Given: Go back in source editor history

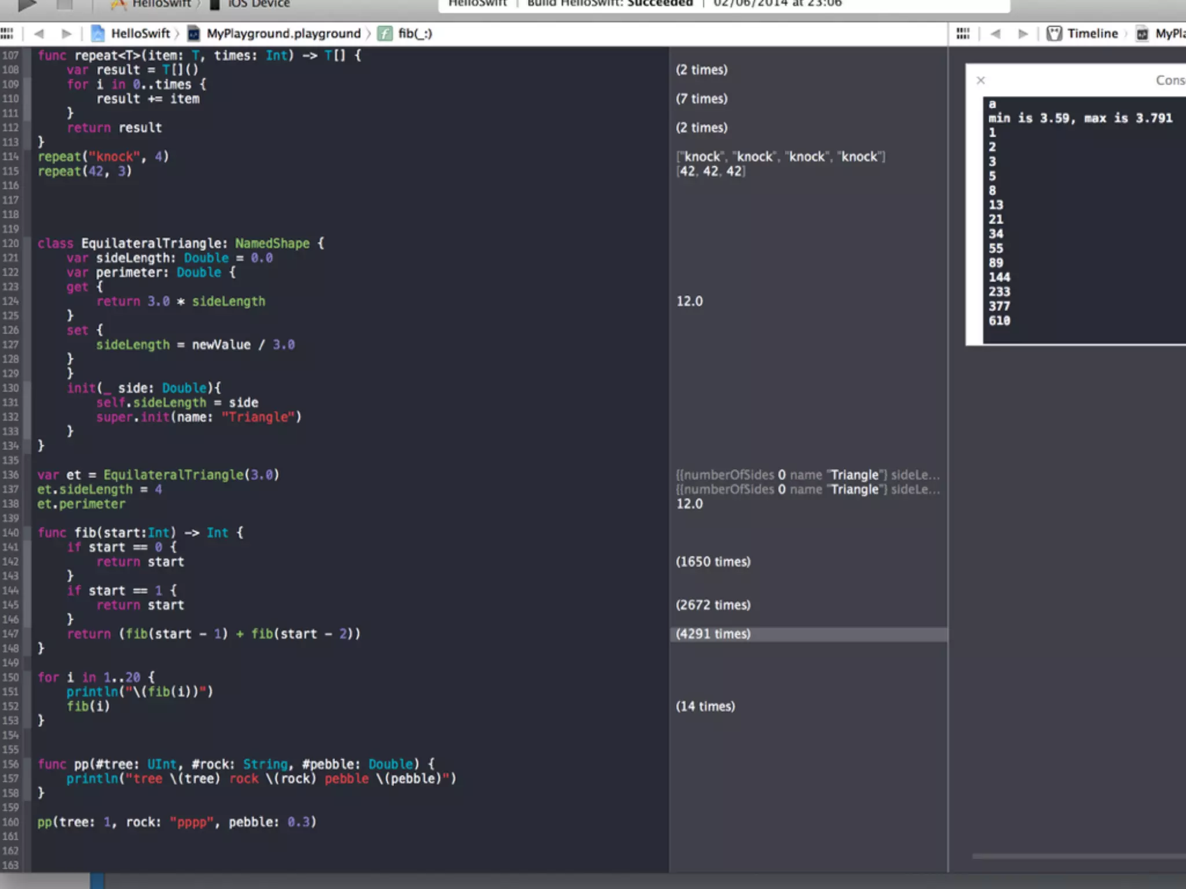Looking at the screenshot, I should (39, 34).
